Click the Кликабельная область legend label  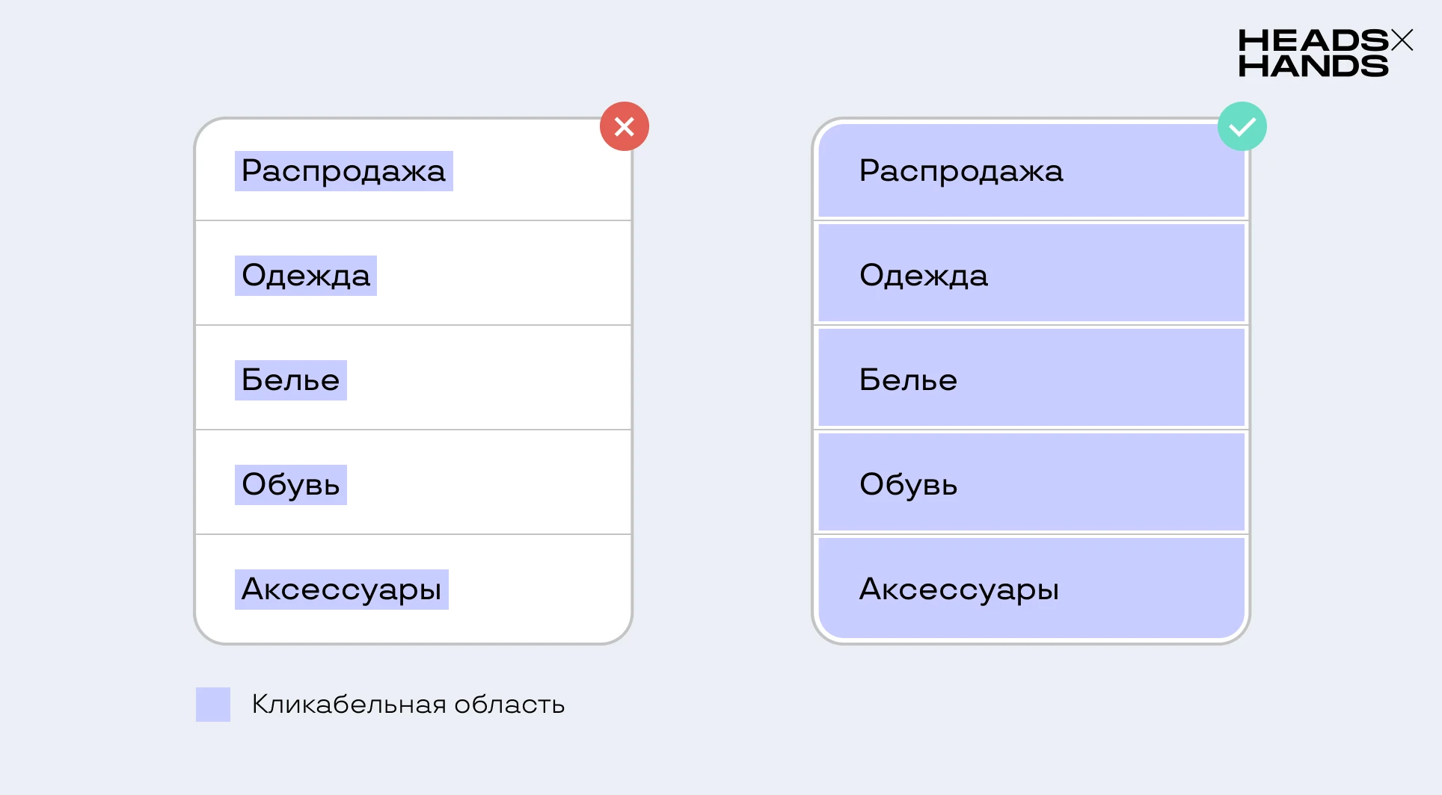[408, 705]
